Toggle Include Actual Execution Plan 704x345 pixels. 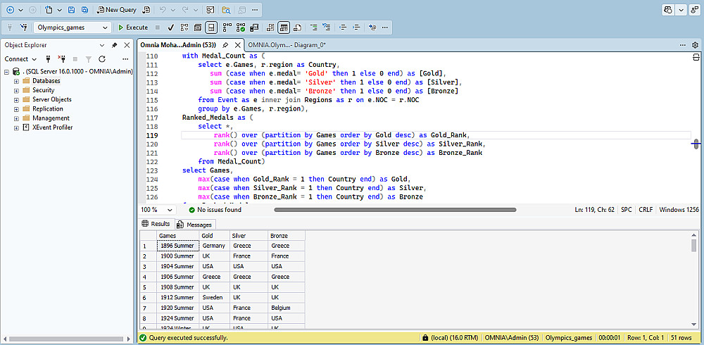[x=228, y=27]
